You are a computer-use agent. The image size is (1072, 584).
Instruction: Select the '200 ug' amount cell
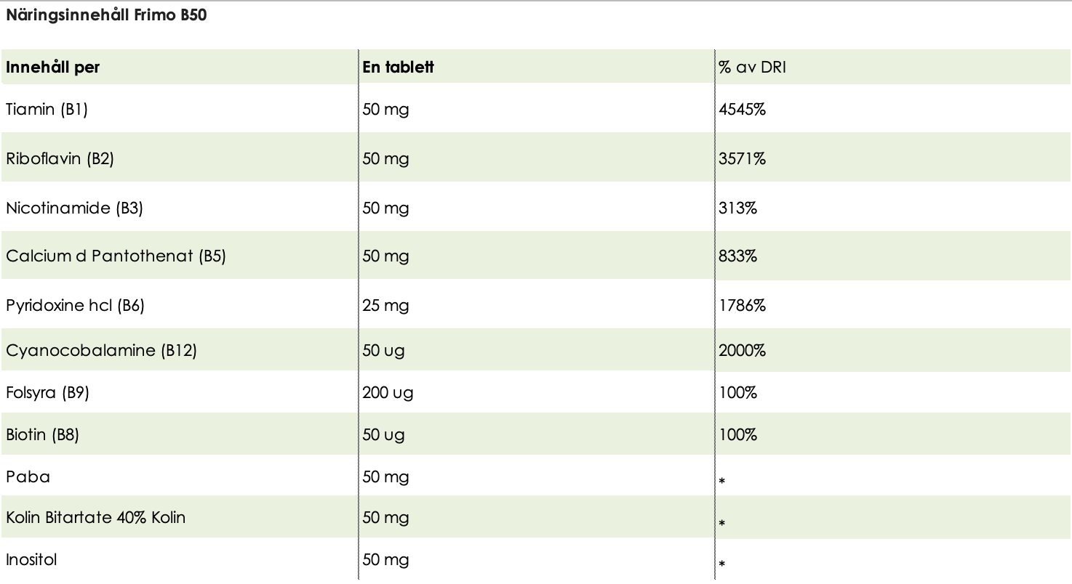coord(388,392)
